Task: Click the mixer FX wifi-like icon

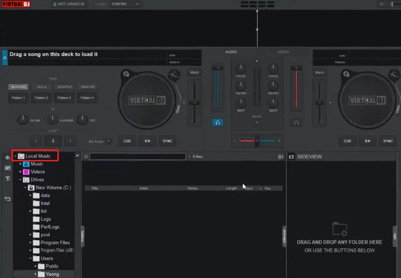Action: pos(257,122)
